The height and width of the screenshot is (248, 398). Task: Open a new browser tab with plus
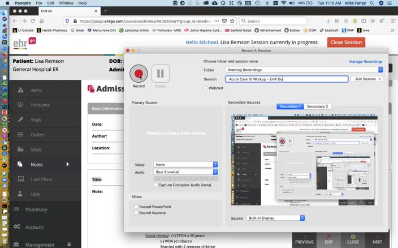point(105,11)
